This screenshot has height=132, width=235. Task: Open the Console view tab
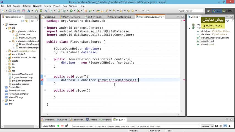click(x=91, y=120)
